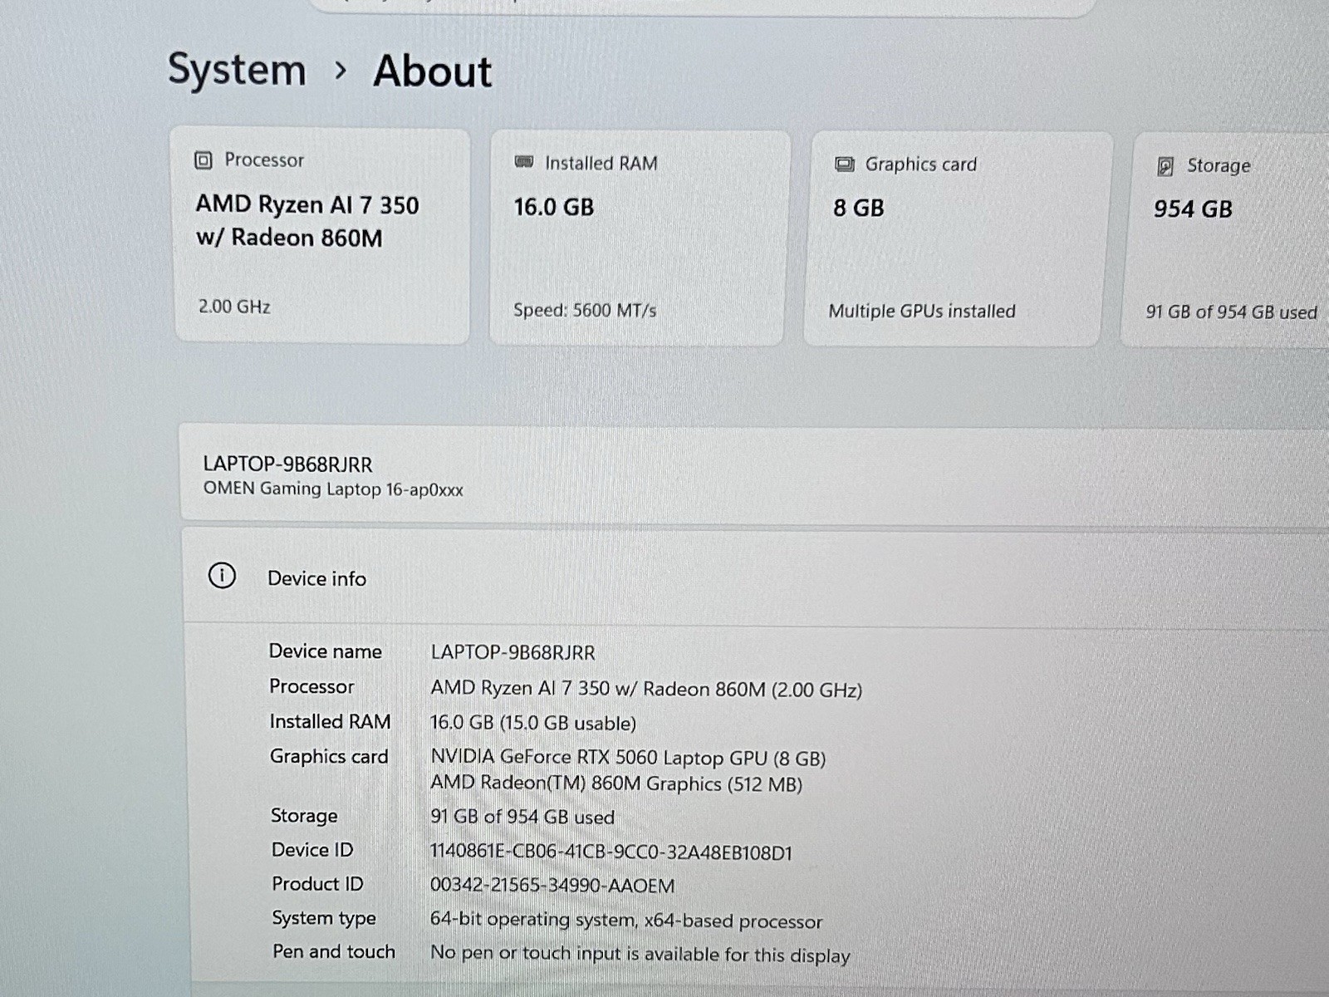Click the 2.00 GHz speed in Processor card

(x=234, y=307)
